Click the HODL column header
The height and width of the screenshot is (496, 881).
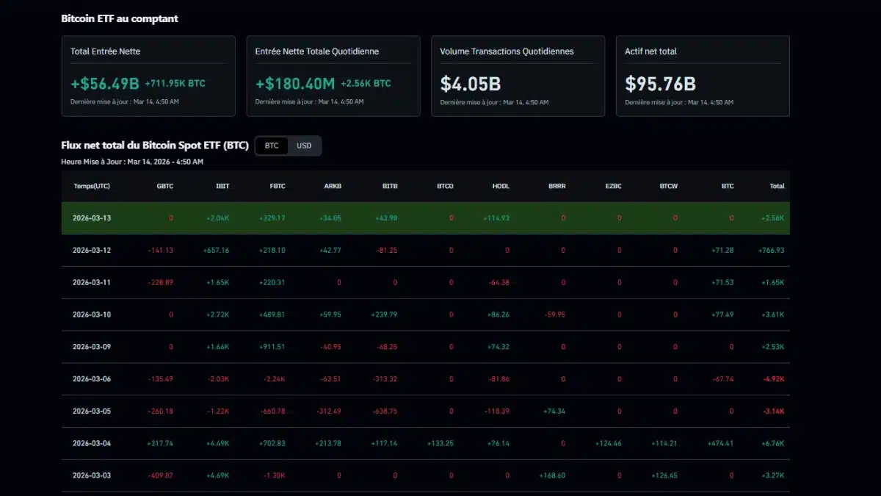coord(500,186)
